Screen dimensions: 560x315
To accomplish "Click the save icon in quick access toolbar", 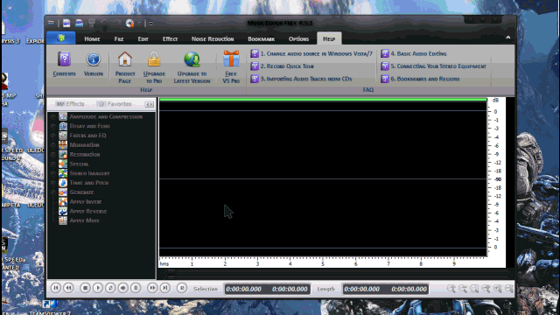I will tap(92, 24).
